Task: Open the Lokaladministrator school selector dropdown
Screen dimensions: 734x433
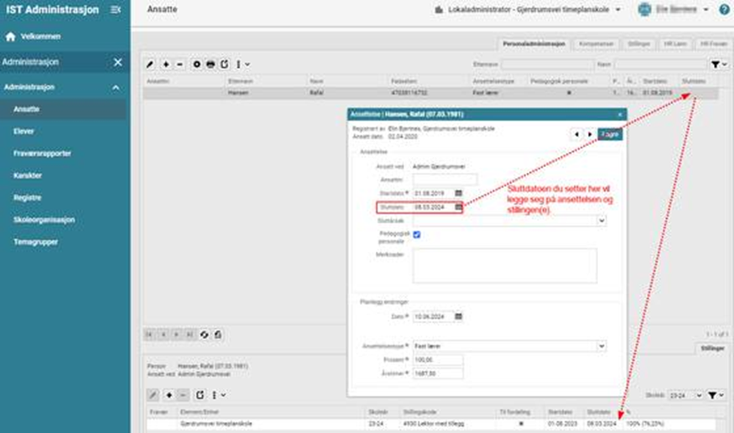Action: tap(528, 10)
